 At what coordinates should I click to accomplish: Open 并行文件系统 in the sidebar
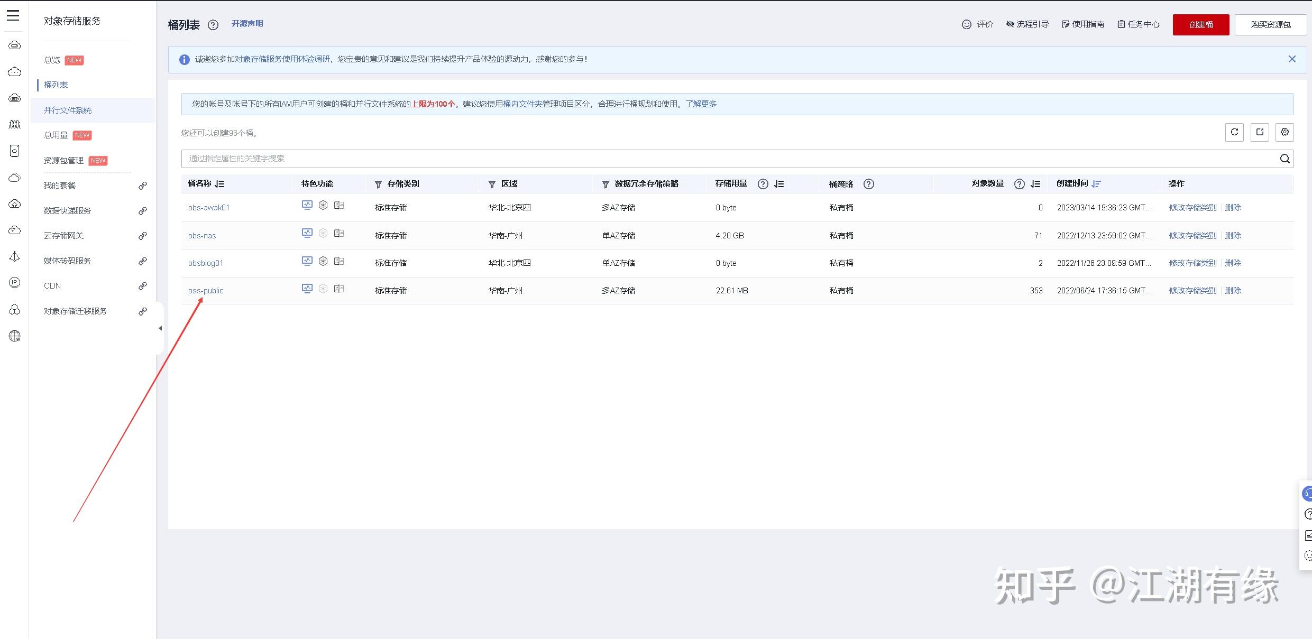pos(68,110)
